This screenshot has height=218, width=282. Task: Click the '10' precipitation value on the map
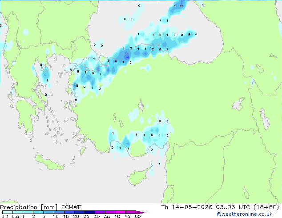click(x=181, y=6)
